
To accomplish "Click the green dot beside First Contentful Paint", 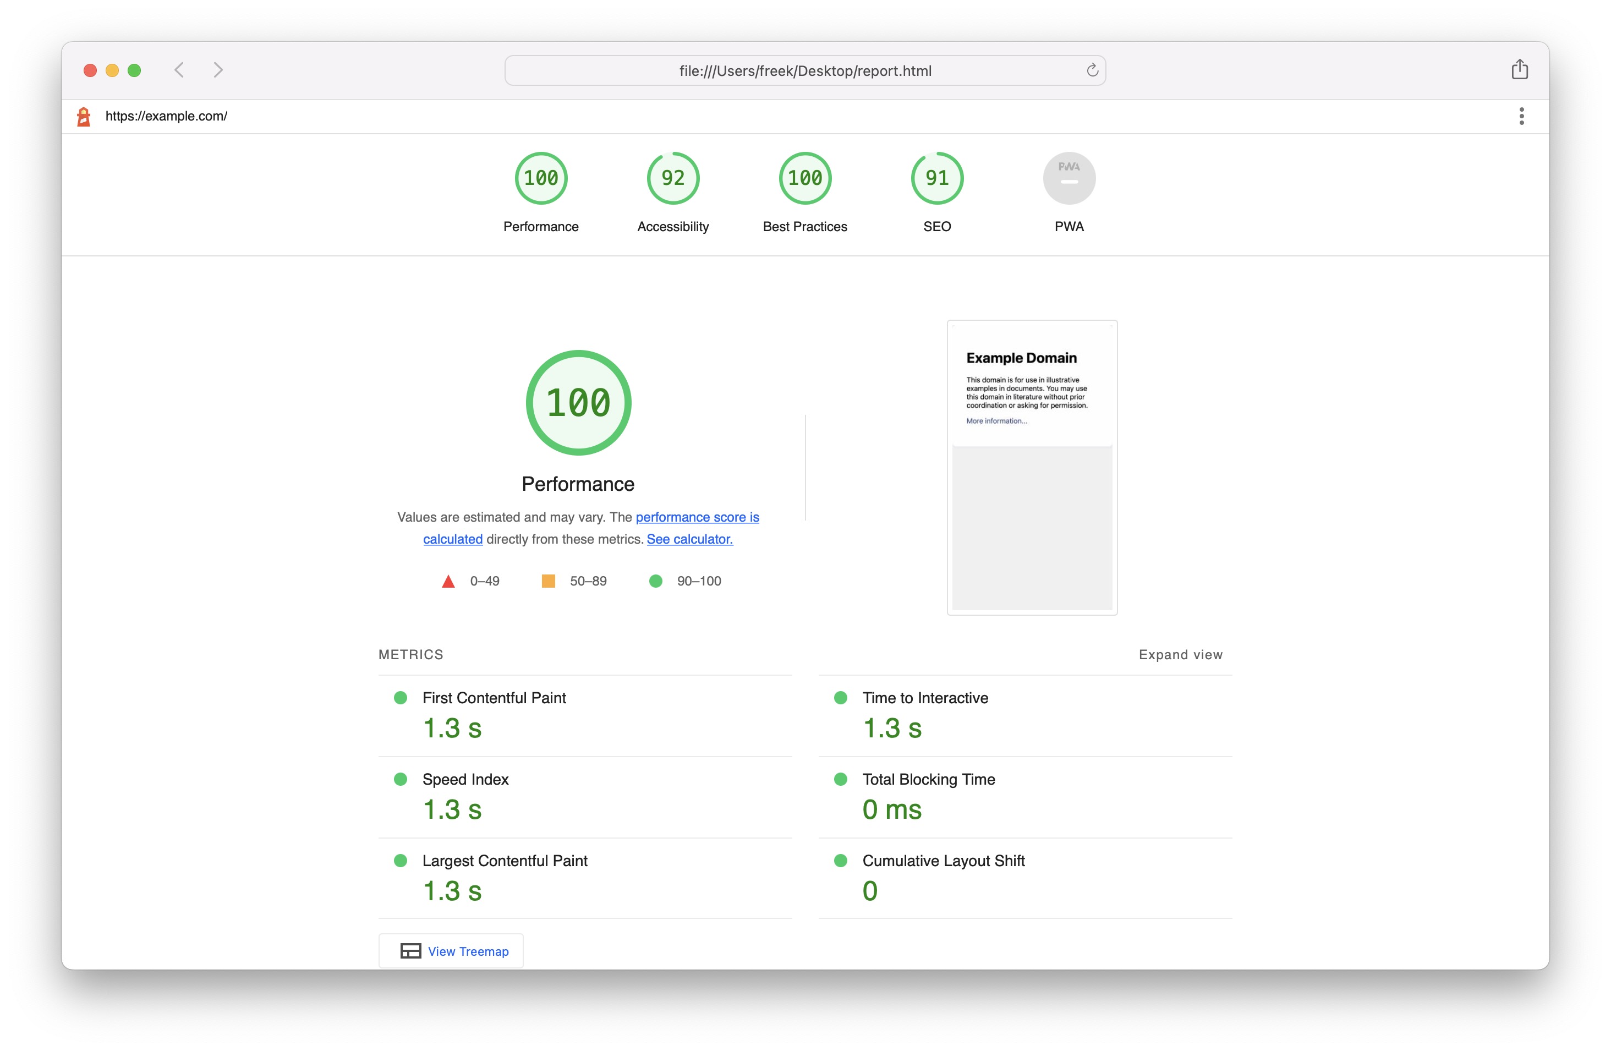I will click(x=401, y=698).
